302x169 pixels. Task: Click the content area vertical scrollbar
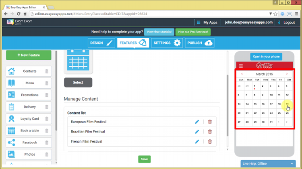point(228,106)
